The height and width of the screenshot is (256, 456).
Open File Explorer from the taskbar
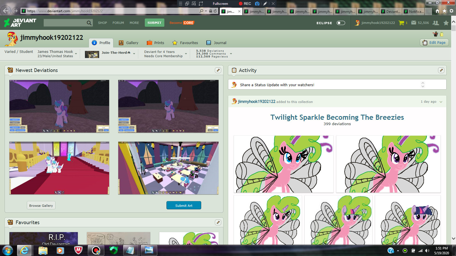pos(43,250)
